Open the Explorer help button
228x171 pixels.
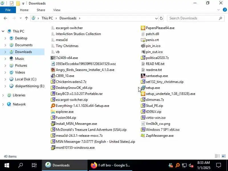point(225,10)
